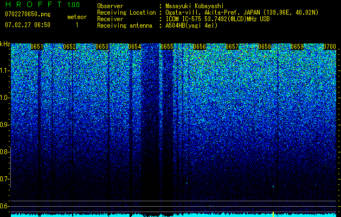Click the HROFFT 1.0.0 title text

tap(42, 4)
